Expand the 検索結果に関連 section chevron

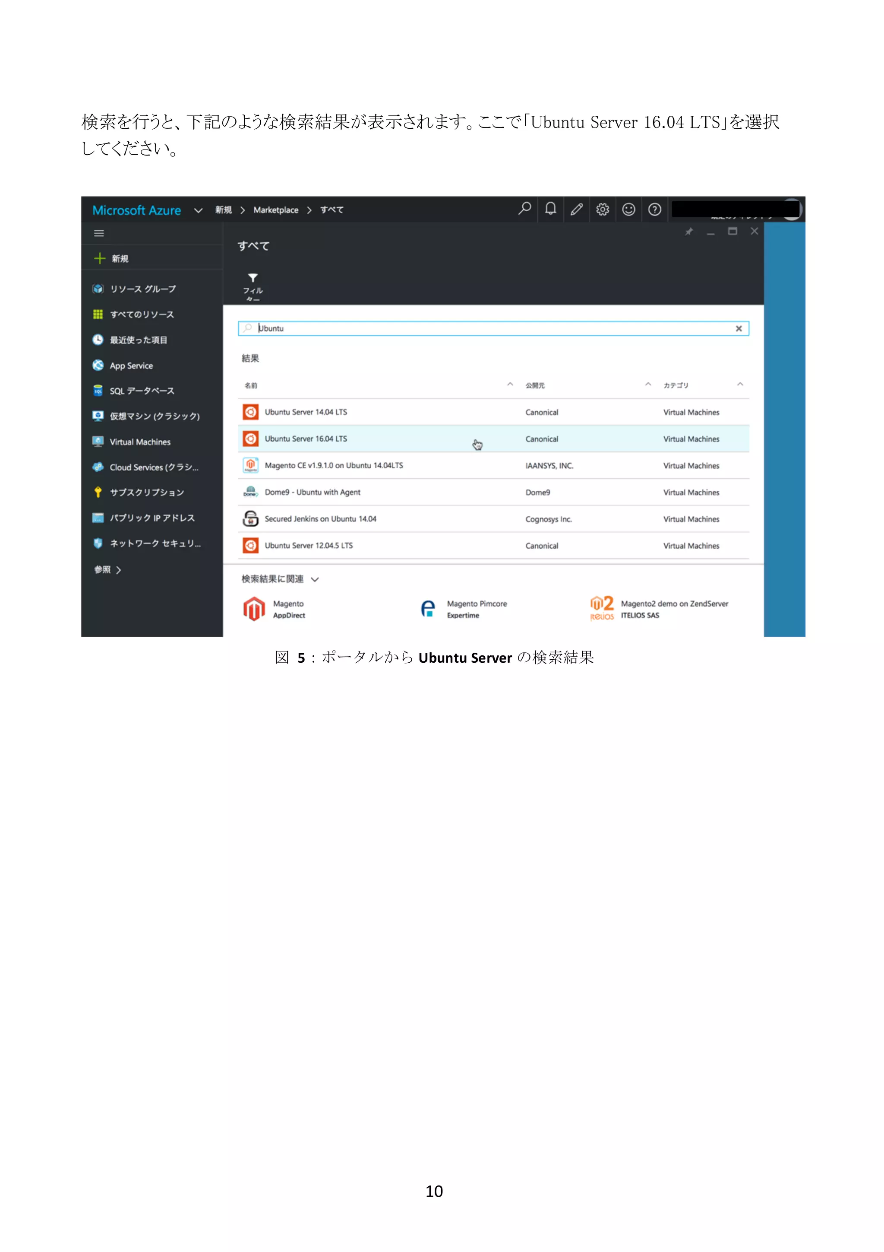(315, 580)
